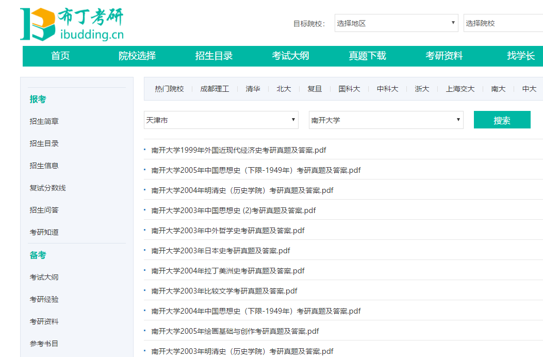
Task: Select 中科大 in the hot schools bar
Action: 387,89
